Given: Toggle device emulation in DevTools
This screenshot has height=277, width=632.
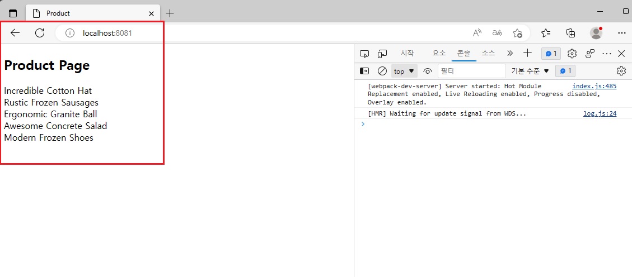Looking at the screenshot, I should [382, 54].
